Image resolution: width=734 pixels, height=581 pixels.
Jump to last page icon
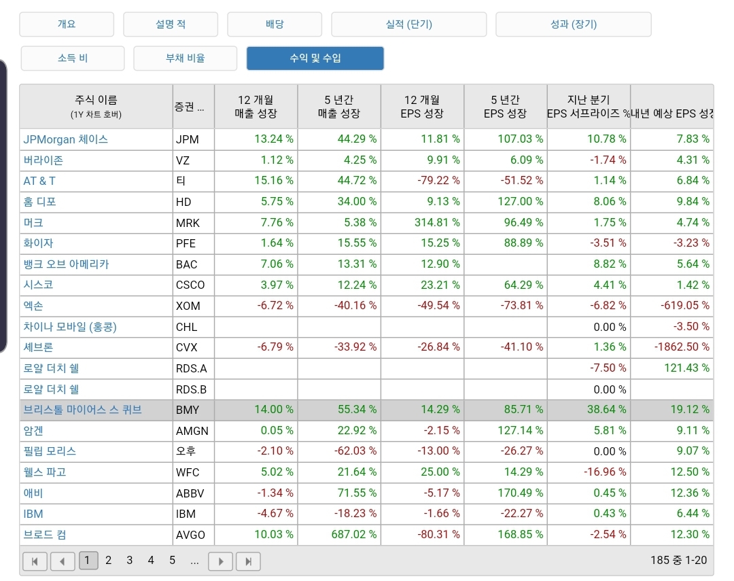pos(248,561)
